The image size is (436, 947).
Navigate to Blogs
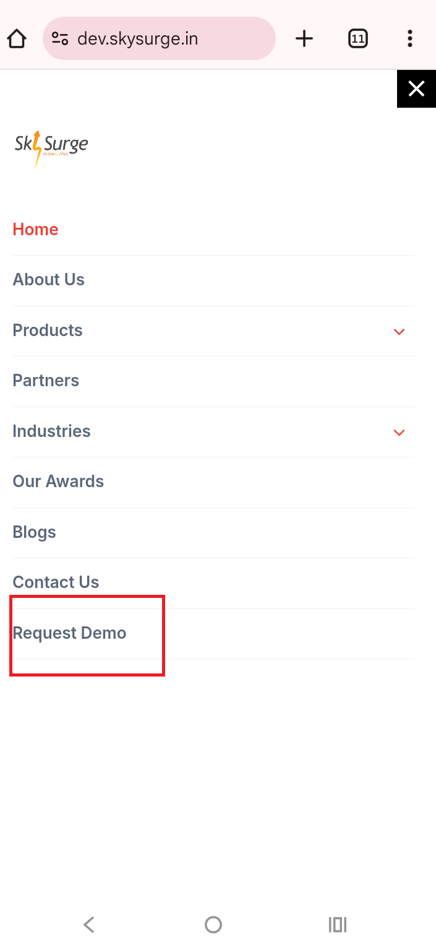coord(35,532)
